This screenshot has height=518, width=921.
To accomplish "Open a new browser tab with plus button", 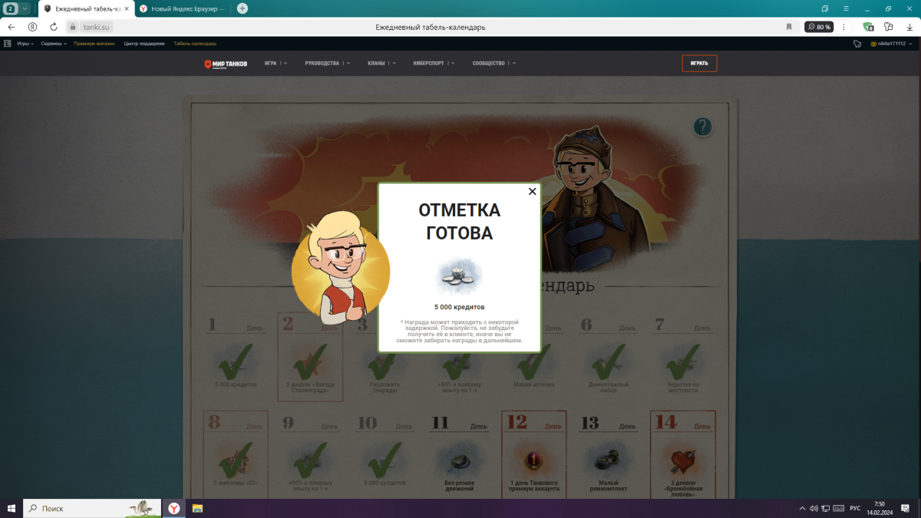I will [x=243, y=8].
